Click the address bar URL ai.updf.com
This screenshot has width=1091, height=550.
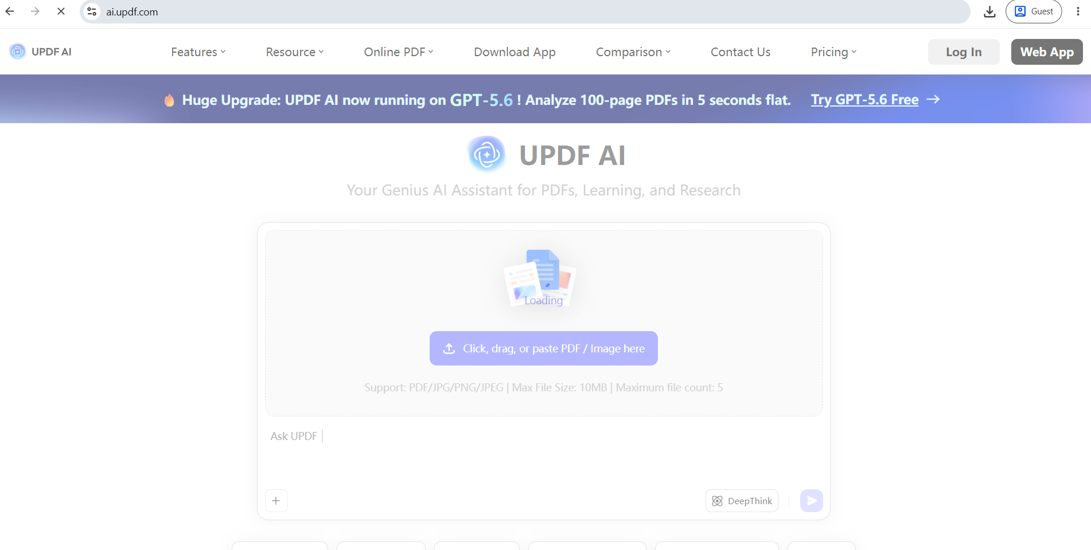tap(132, 12)
